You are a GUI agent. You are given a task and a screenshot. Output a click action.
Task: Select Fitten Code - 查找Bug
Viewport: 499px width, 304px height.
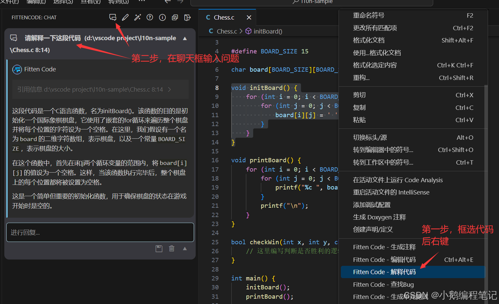click(x=413, y=285)
